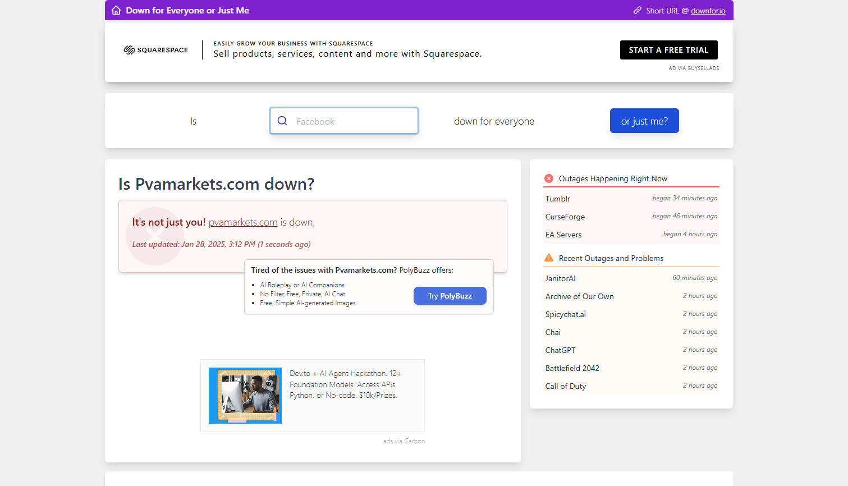Click the Squarespace ad tagline 'Sell products, services, content'
This screenshot has height=486, width=848.
347,54
